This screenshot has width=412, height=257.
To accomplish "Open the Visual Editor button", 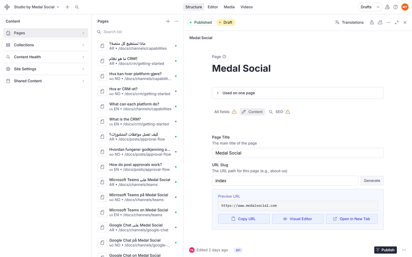I will point(298,219).
